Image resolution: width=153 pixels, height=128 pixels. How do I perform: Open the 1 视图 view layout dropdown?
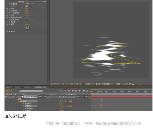point(119,84)
